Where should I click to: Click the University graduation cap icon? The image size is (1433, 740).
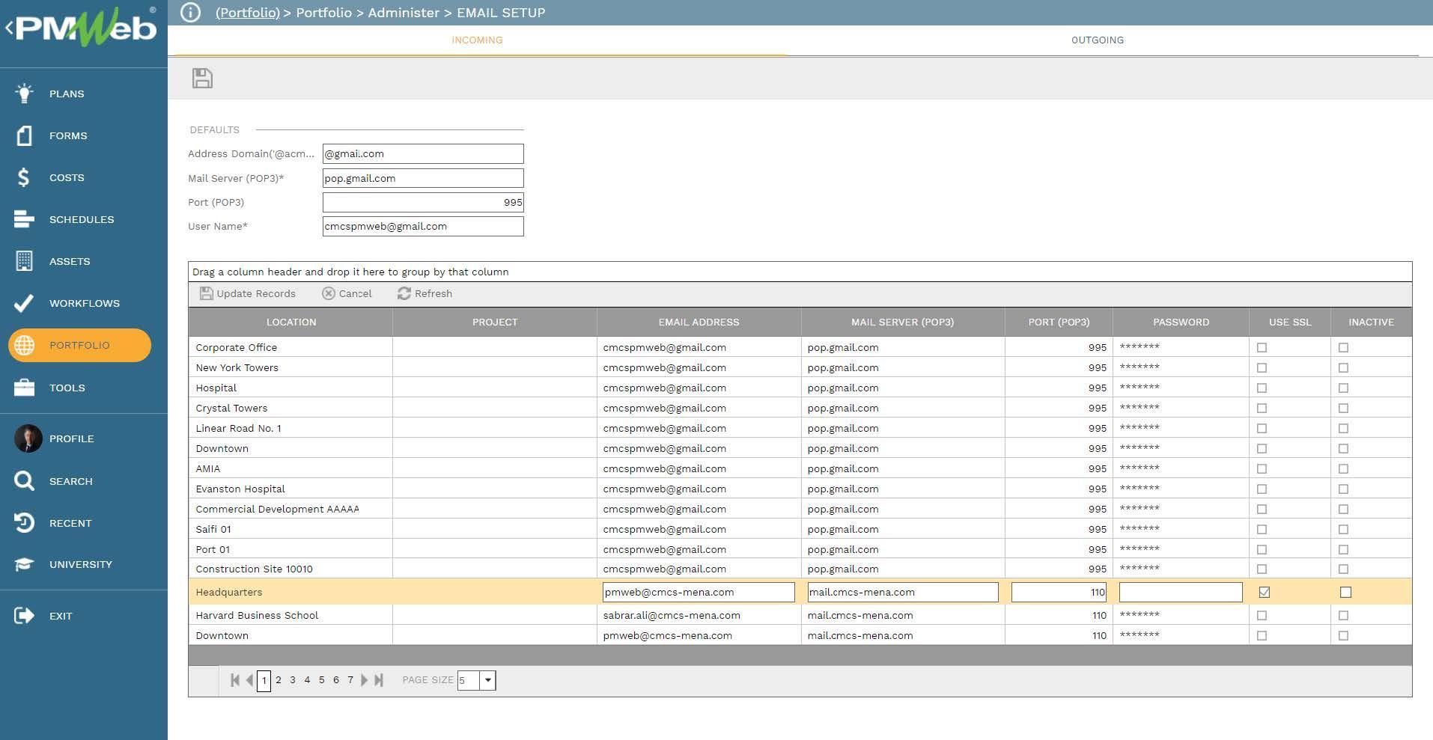pos(24,564)
